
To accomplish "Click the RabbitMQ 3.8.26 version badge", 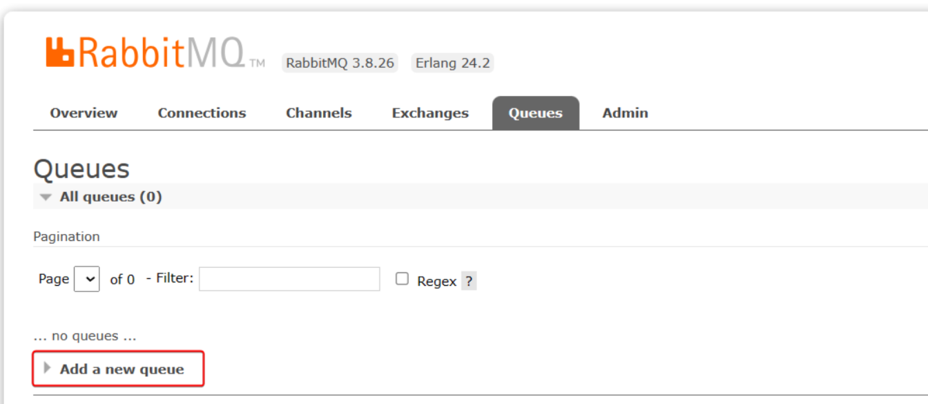I will pos(340,63).
